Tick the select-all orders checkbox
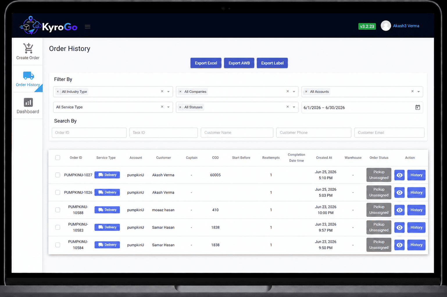This screenshot has height=297, width=447. click(x=58, y=158)
